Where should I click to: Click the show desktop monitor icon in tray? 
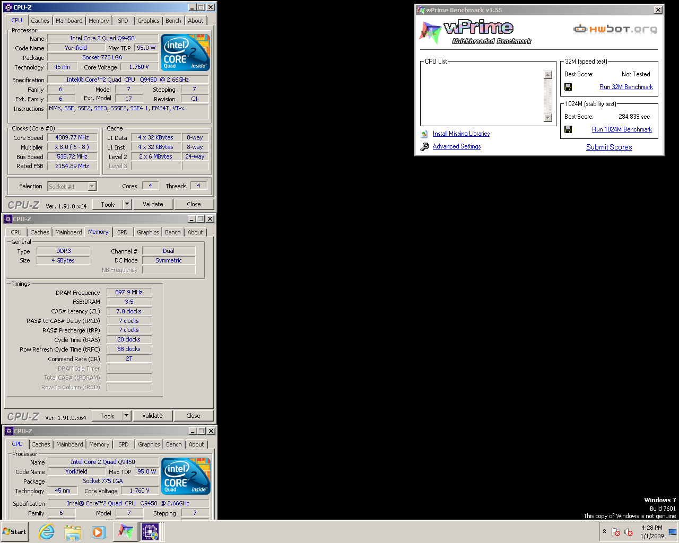point(673,532)
